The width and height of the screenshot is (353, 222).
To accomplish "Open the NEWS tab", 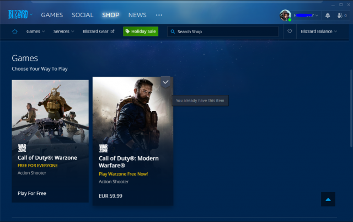I will (x=137, y=15).
